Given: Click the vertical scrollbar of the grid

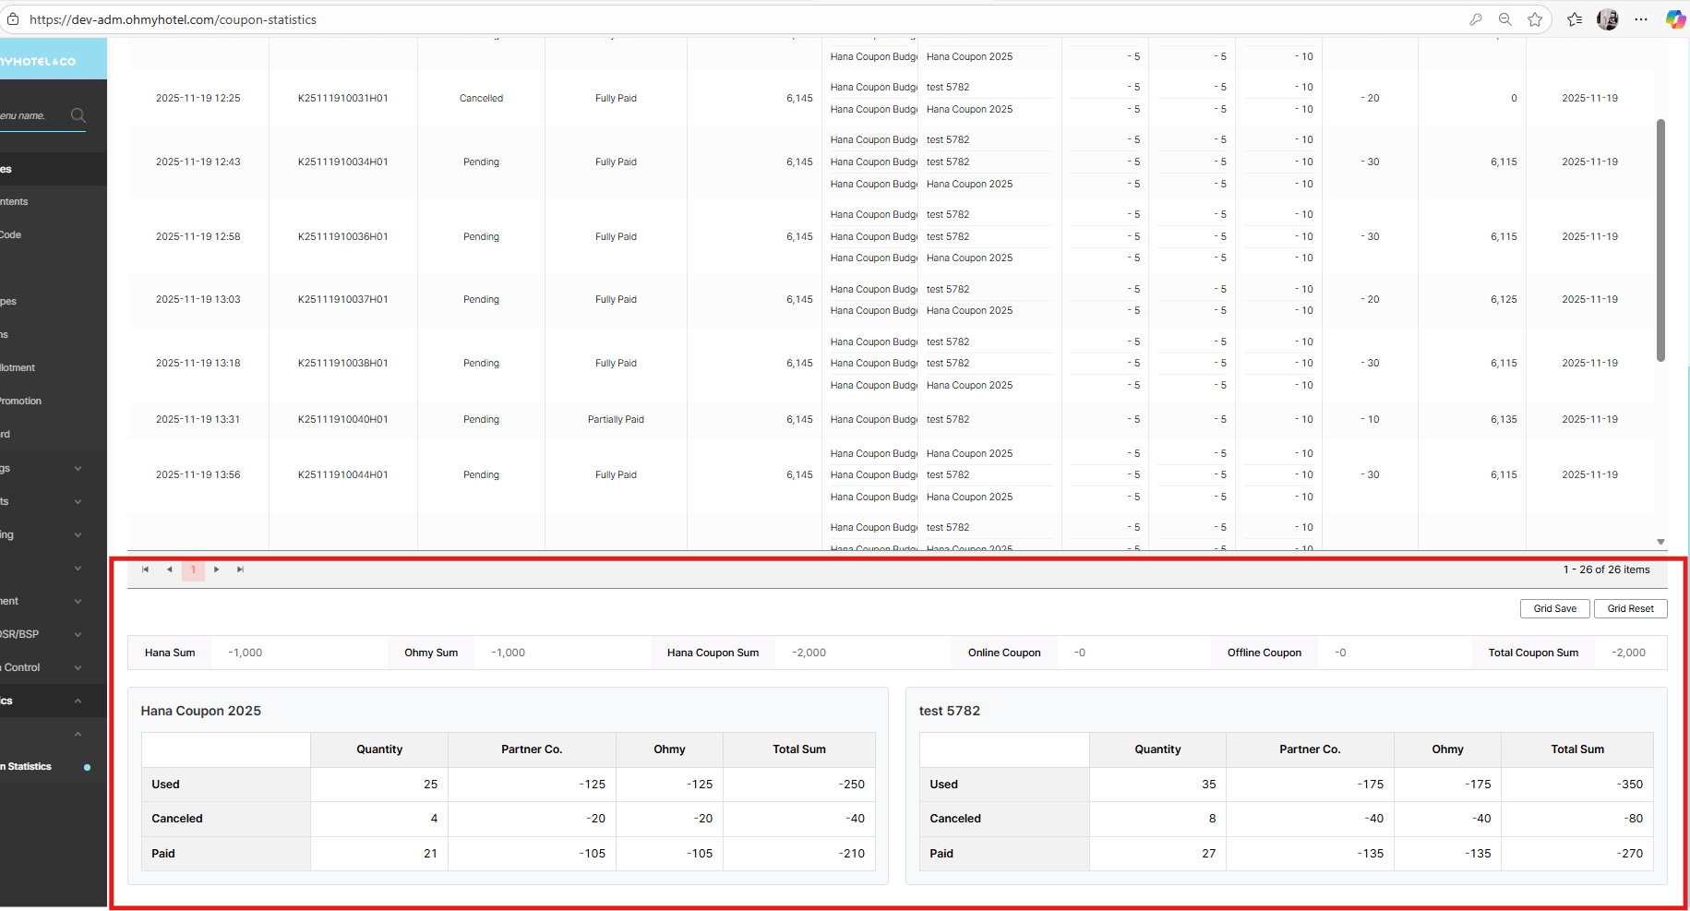Looking at the screenshot, I should click(x=1660, y=240).
